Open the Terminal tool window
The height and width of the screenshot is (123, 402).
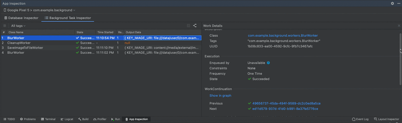coord(48,119)
